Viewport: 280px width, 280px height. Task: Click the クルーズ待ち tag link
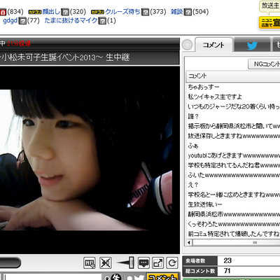pos(122,12)
